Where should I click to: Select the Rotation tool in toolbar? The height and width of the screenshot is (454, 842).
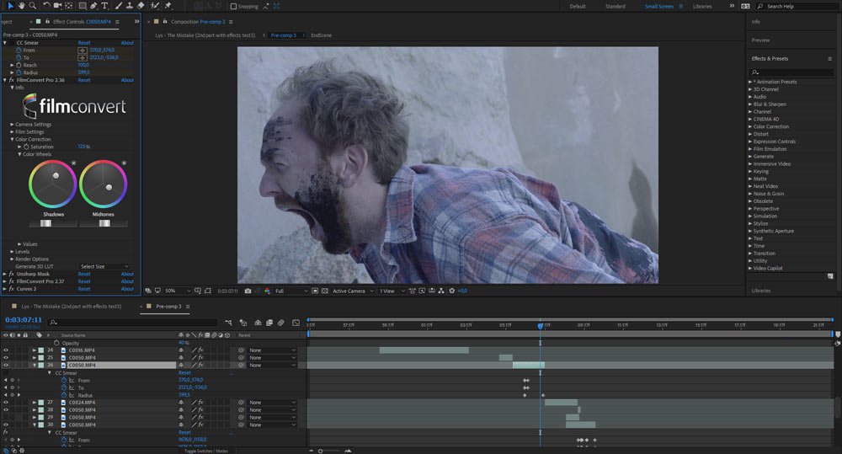(46, 5)
